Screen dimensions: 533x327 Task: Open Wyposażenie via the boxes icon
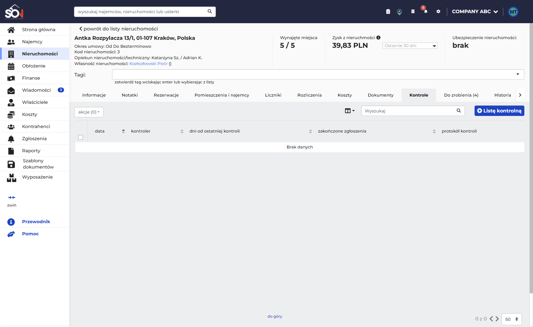coord(11,178)
